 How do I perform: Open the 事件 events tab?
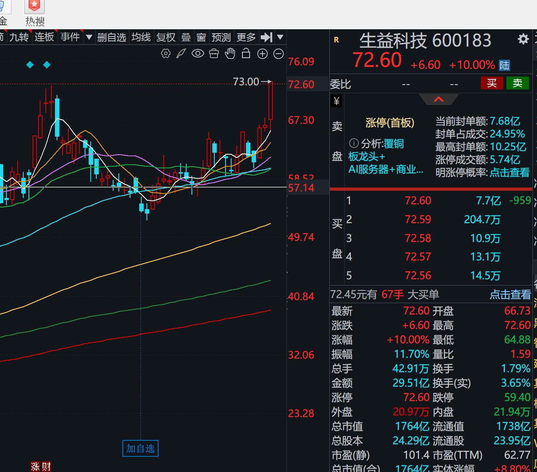coord(70,37)
